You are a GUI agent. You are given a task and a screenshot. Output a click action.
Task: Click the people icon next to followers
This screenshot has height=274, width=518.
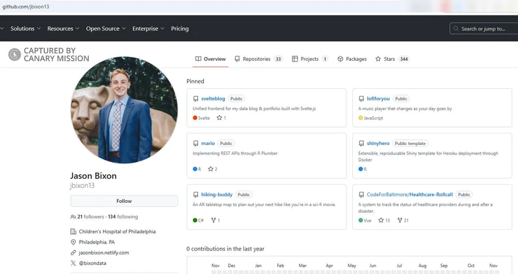pos(73,217)
